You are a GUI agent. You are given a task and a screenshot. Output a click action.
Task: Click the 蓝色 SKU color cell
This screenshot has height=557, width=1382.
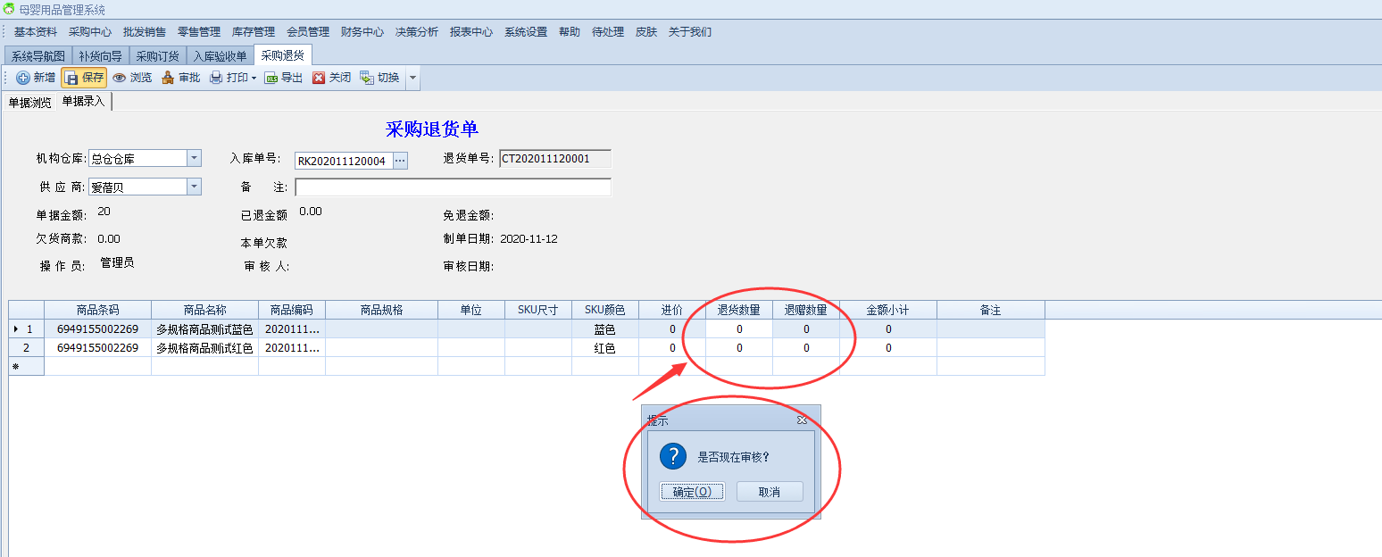605,329
